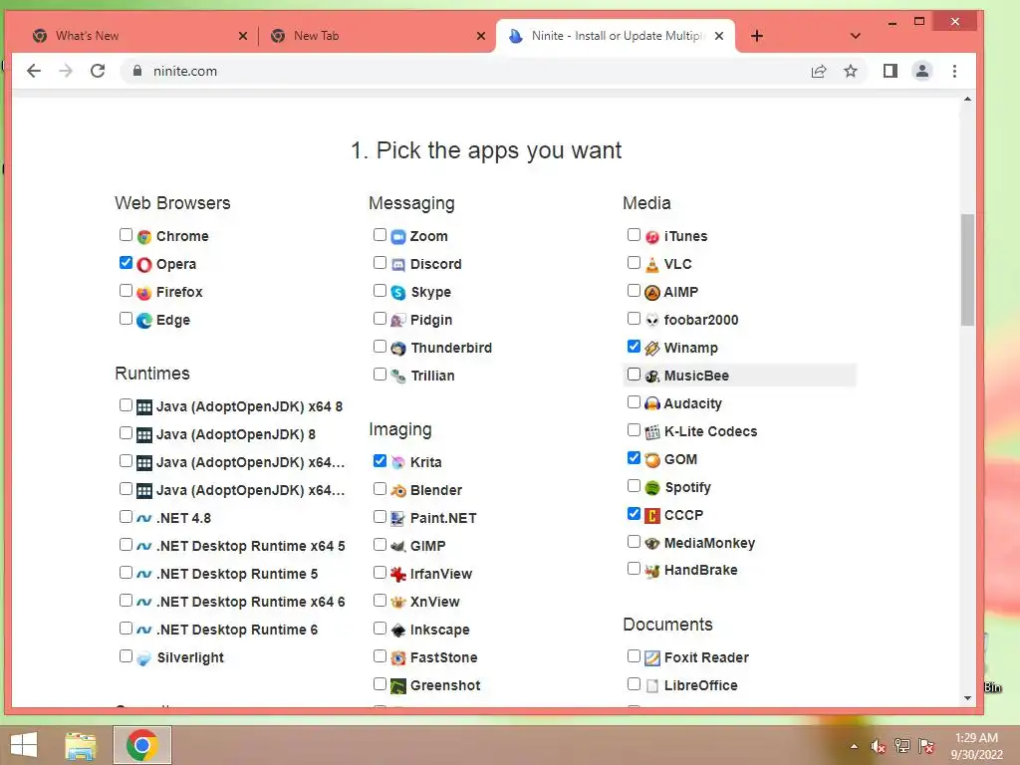The height and width of the screenshot is (765, 1020).
Task: Uncheck the GOM checkbox
Action: click(x=634, y=458)
